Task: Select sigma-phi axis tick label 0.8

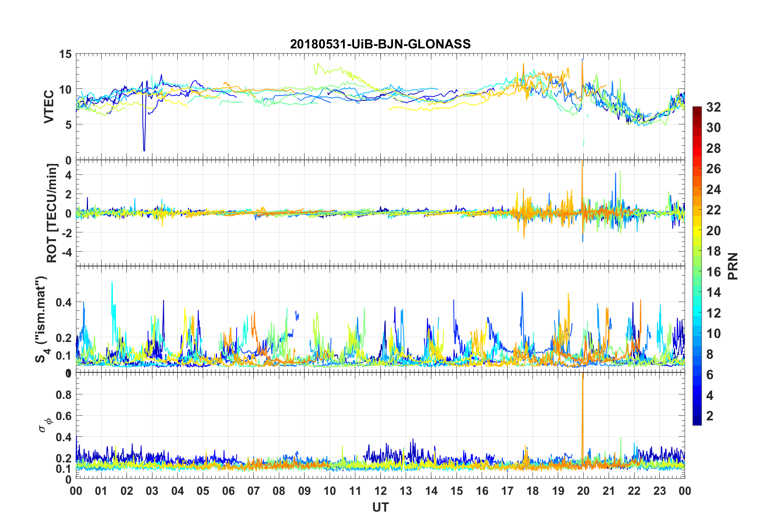Action: pos(64,395)
